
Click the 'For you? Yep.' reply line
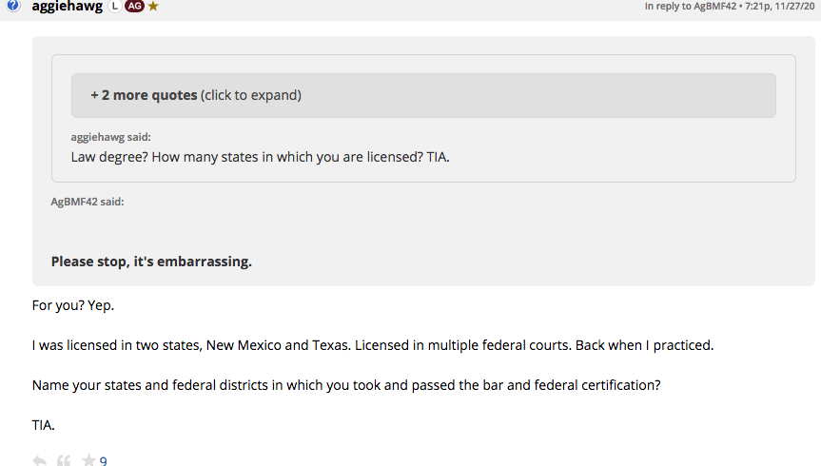[72, 306]
